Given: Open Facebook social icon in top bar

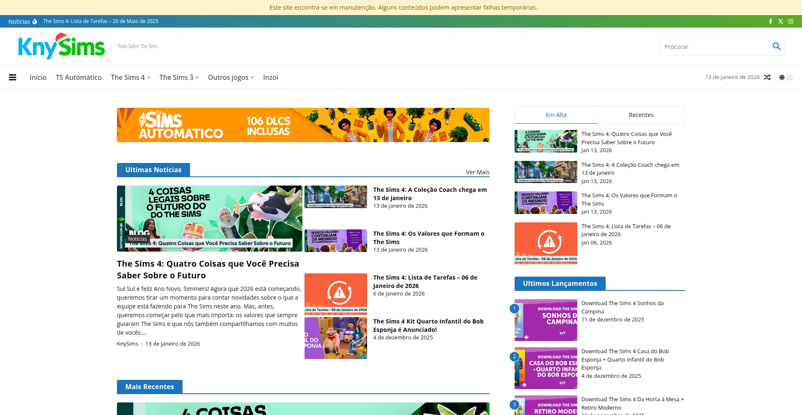Looking at the screenshot, I should (x=771, y=21).
